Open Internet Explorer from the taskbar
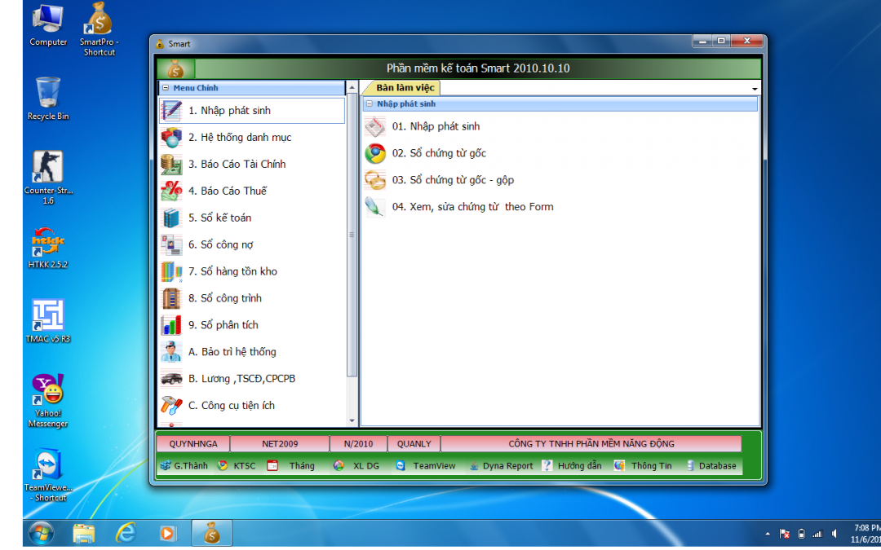The width and height of the screenshot is (881, 550). pyautogui.click(x=126, y=533)
